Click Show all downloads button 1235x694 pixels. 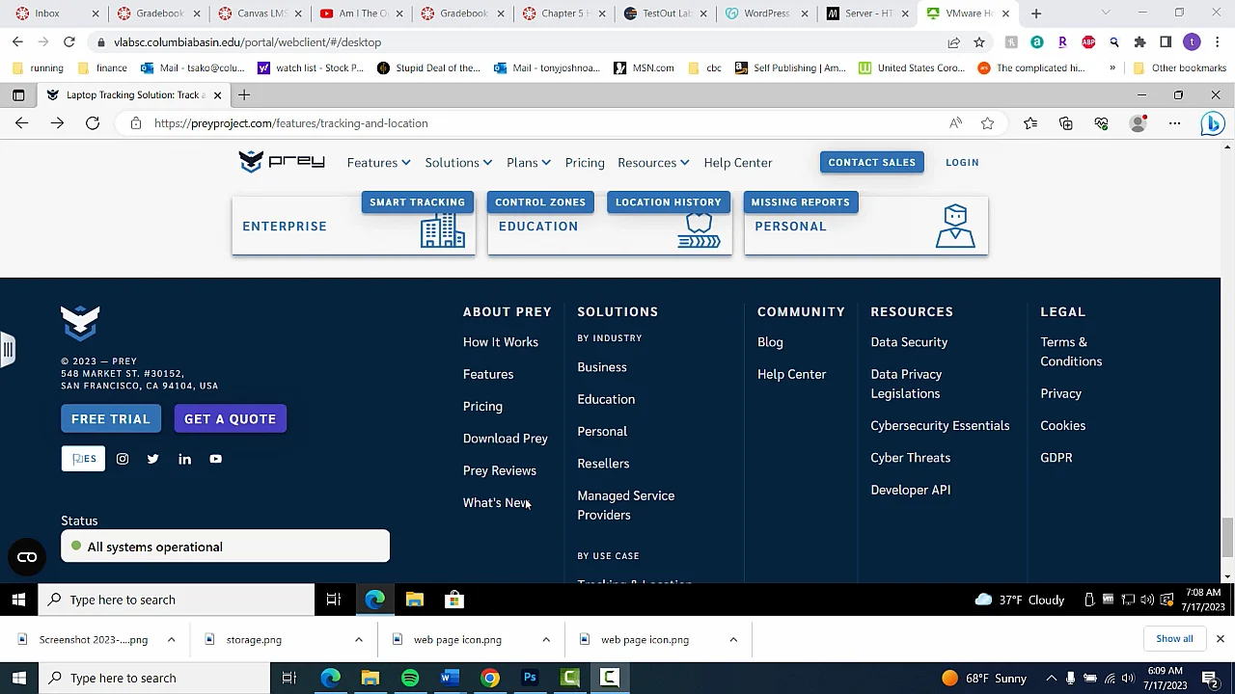pos(1174,639)
